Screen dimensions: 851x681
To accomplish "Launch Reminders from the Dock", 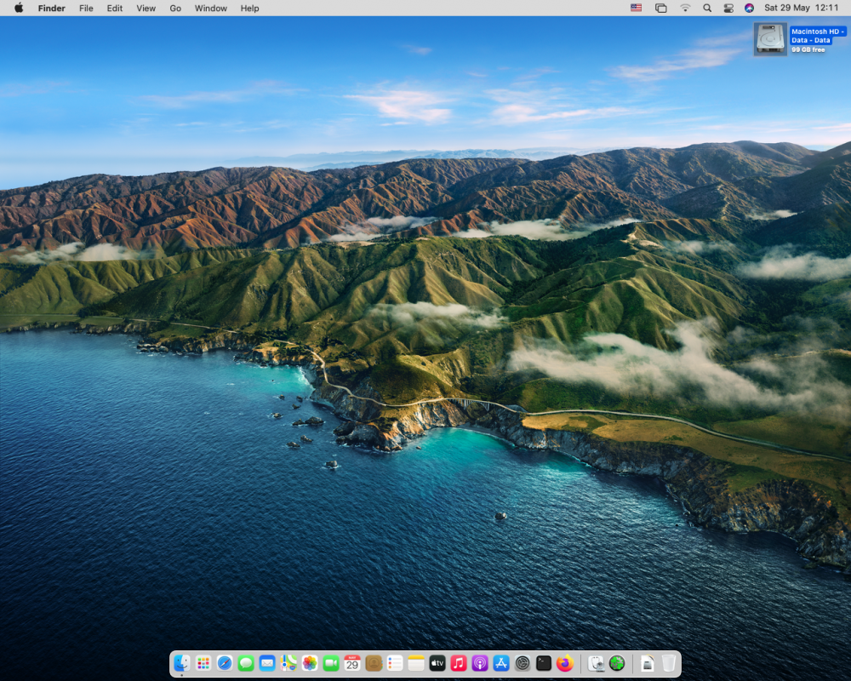I will 395,663.
